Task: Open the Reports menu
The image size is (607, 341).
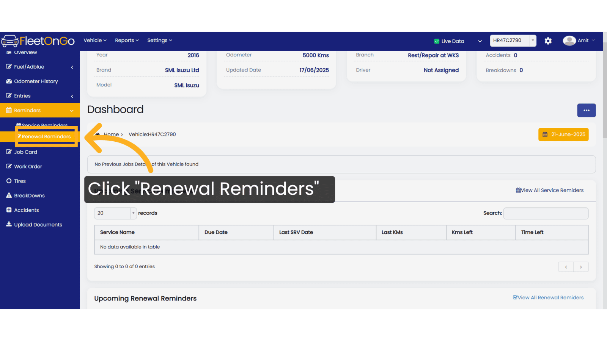Action: tap(127, 41)
